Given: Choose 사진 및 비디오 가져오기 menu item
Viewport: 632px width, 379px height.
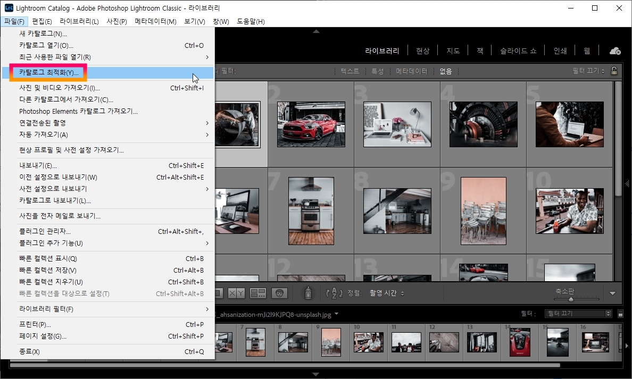Looking at the screenshot, I should [107, 88].
